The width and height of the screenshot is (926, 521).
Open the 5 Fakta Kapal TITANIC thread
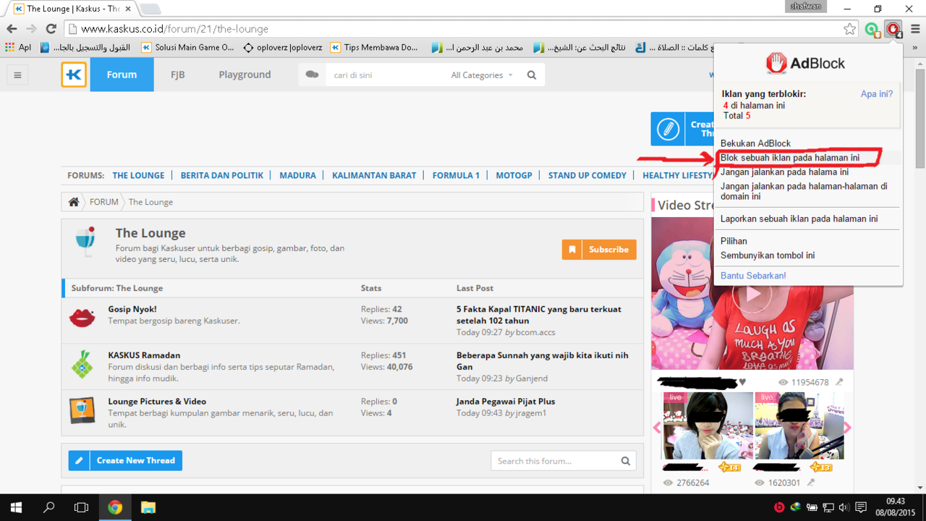pos(539,315)
